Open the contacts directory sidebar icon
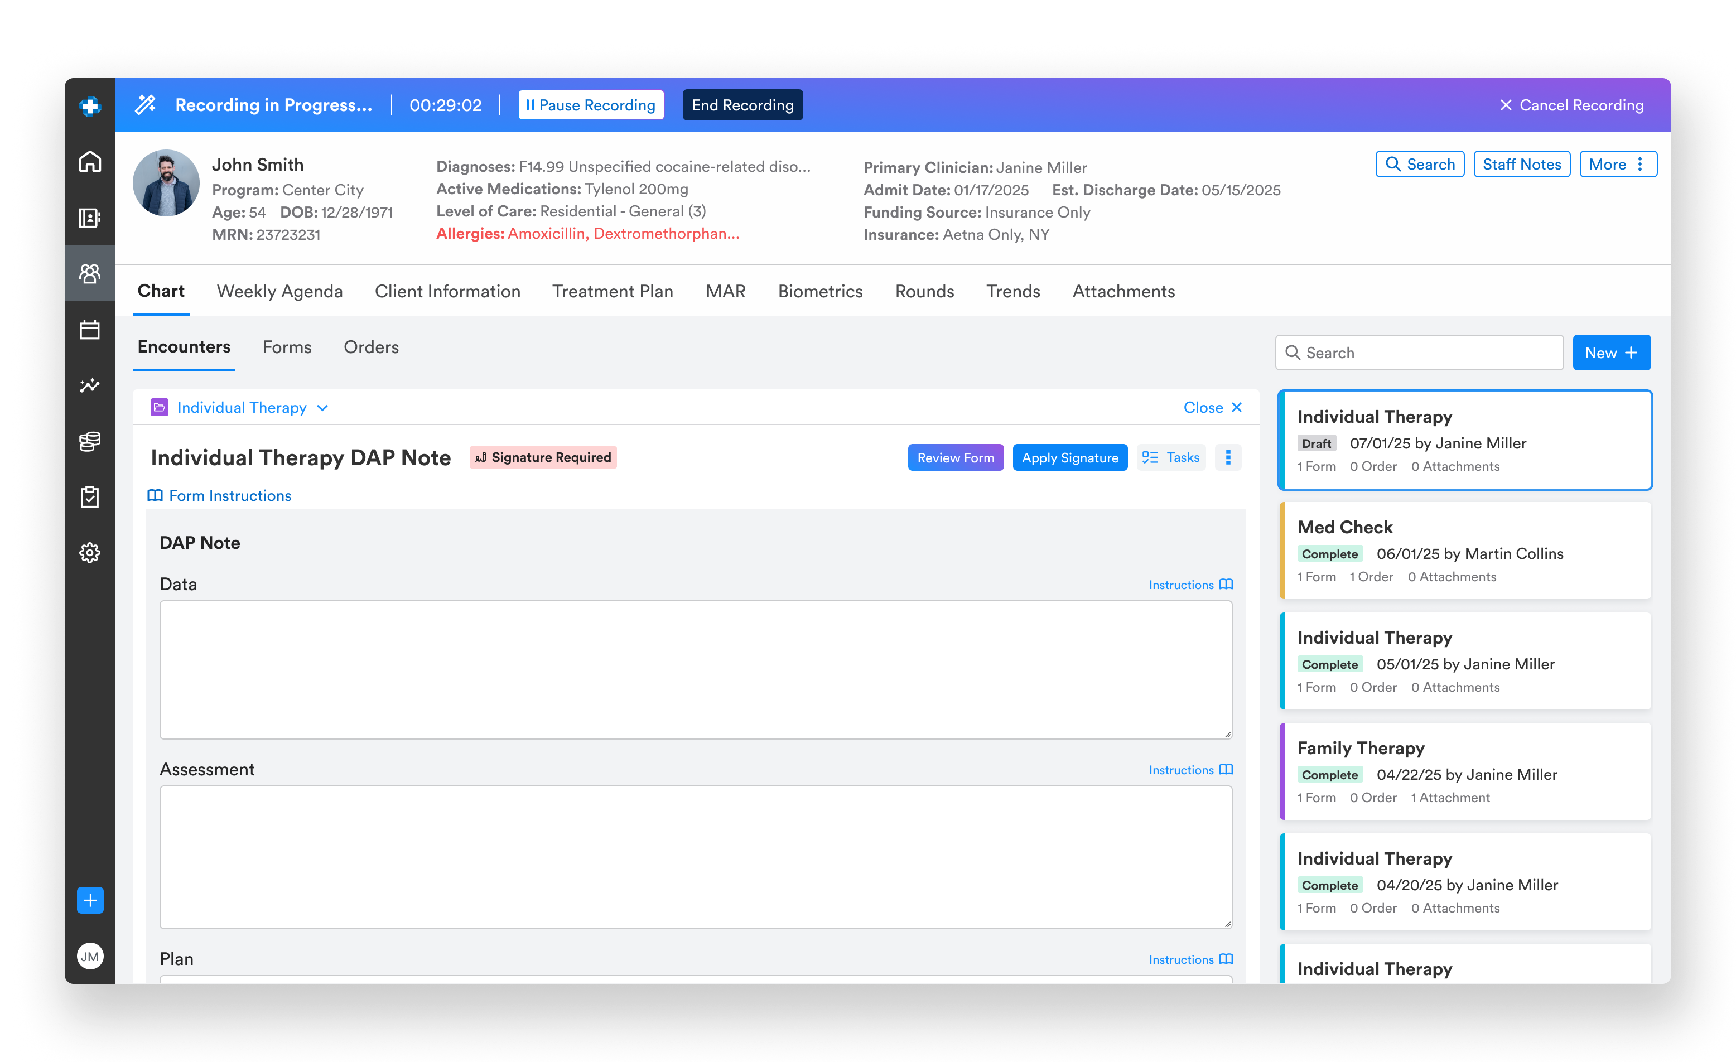This screenshot has width=1736, height=1062. [x=89, y=218]
